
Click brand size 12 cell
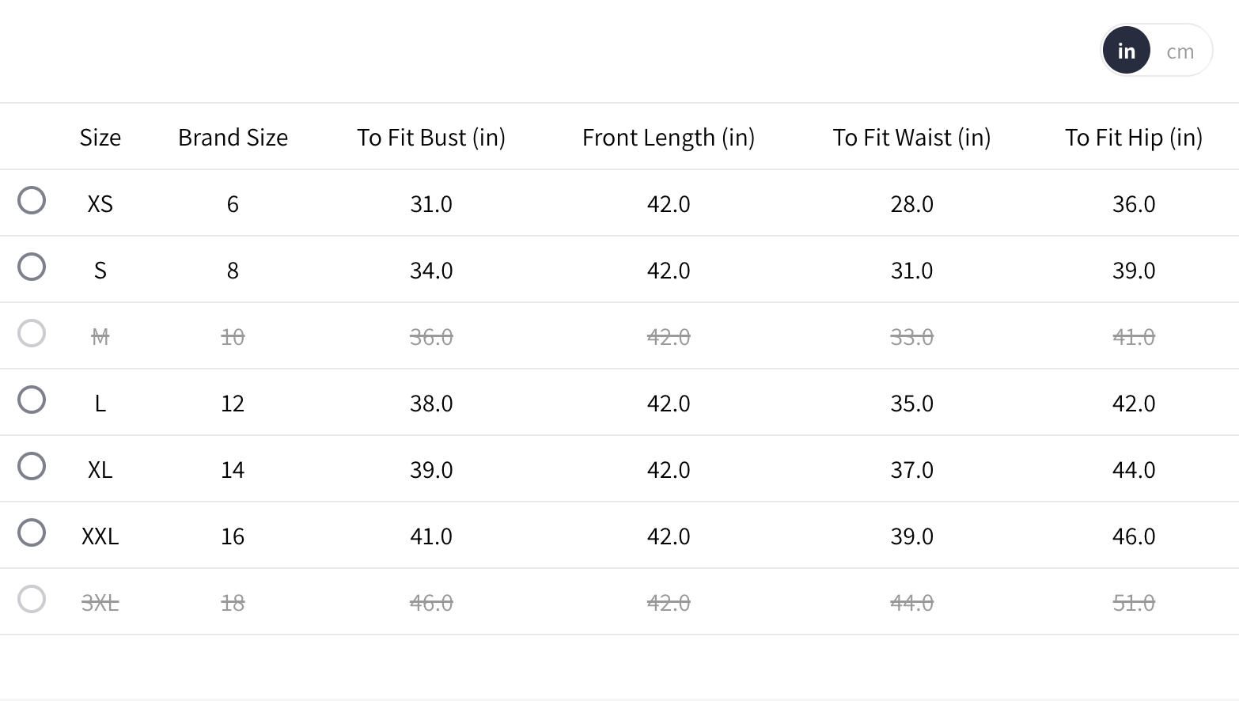(233, 404)
